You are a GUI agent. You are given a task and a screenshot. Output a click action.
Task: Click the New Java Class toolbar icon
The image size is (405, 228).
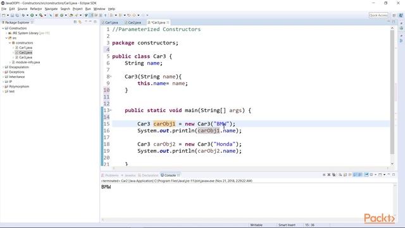(62, 15)
